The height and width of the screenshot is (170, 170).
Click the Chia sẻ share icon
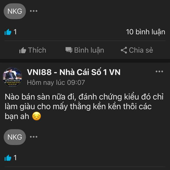tap(124, 50)
